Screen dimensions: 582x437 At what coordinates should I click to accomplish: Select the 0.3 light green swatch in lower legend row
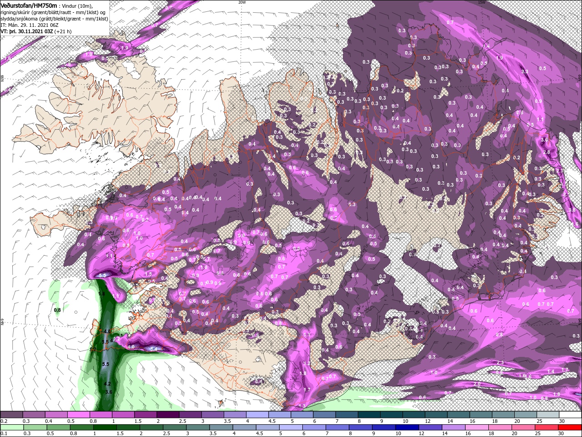(35, 427)
